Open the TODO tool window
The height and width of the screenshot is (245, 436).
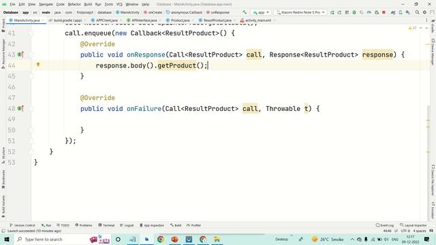pyautogui.click(x=63, y=225)
